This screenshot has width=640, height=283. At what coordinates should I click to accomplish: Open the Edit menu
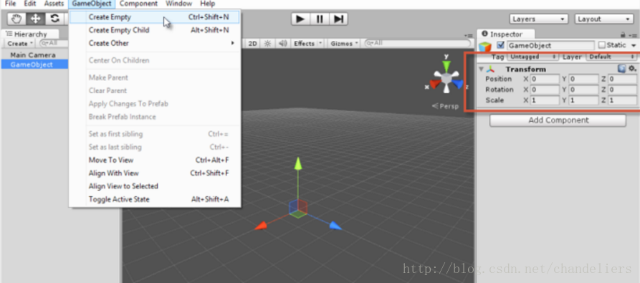point(30,4)
